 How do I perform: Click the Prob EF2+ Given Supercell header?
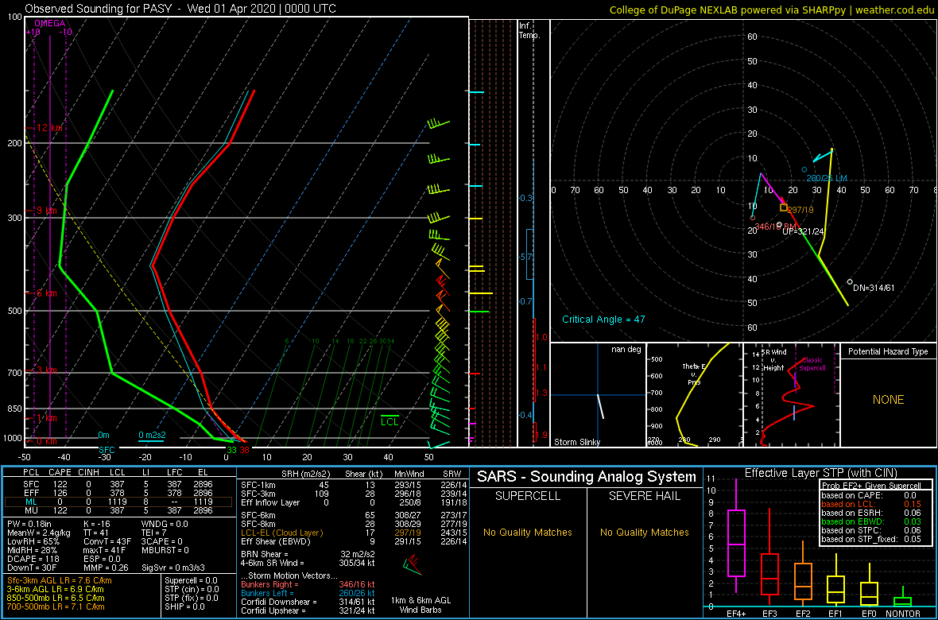[870, 486]
